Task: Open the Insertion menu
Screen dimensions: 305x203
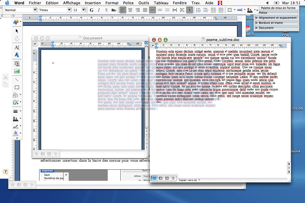Action: click(93, 3)
